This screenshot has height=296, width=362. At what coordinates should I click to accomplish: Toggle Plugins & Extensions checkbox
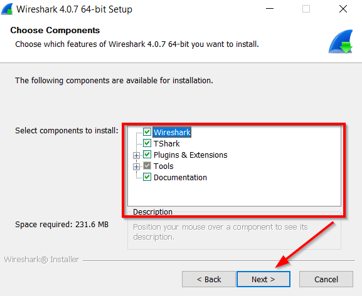pyautogui.click(x=147, y=155)
